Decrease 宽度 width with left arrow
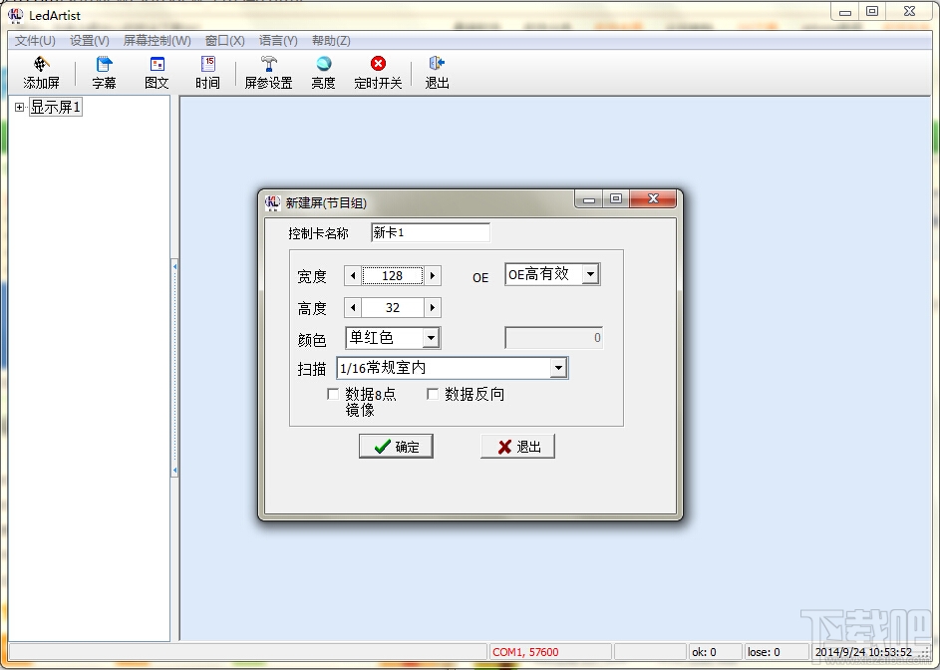The width and height of the screenshot is (940, 670). click(x=353, y=275)
